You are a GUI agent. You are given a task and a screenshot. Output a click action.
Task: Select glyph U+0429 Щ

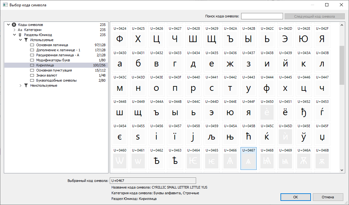[x=212, y=37]
